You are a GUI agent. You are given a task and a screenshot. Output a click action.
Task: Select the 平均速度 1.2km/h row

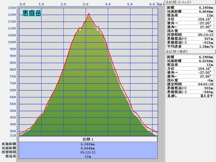(190, 46)
